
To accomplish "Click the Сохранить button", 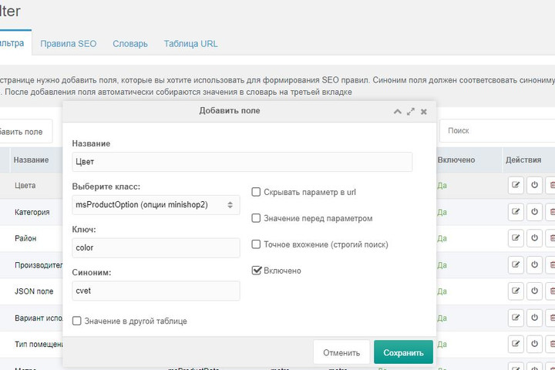I will [x=403, y=352].
